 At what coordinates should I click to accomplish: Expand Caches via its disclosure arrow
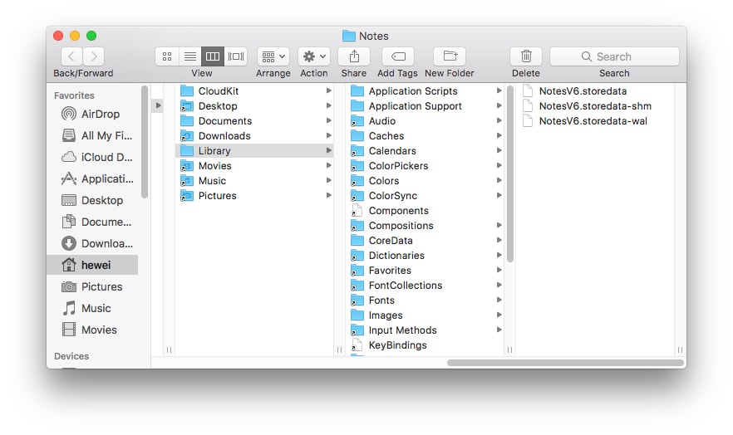point(499,135)
